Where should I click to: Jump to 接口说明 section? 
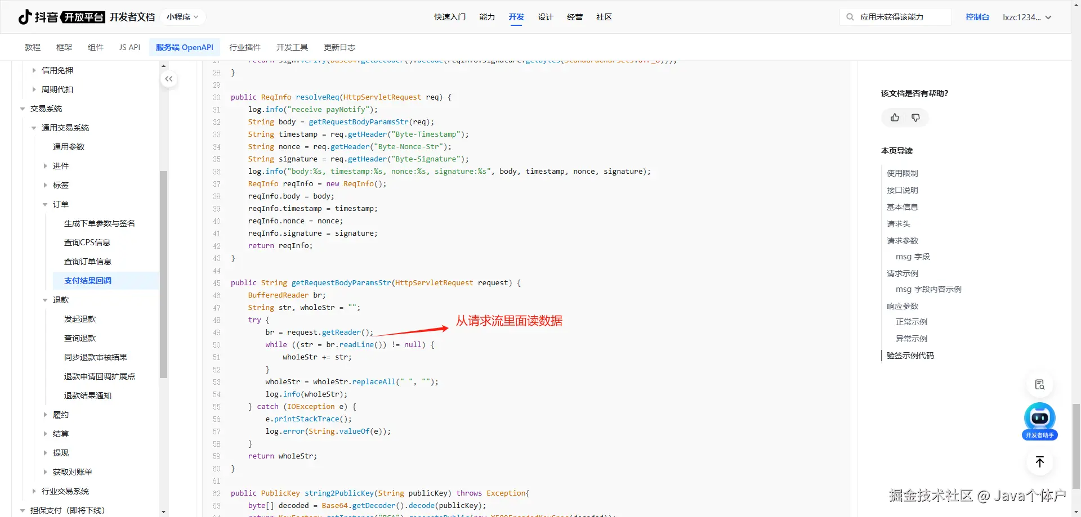click(x=903, y=190)
